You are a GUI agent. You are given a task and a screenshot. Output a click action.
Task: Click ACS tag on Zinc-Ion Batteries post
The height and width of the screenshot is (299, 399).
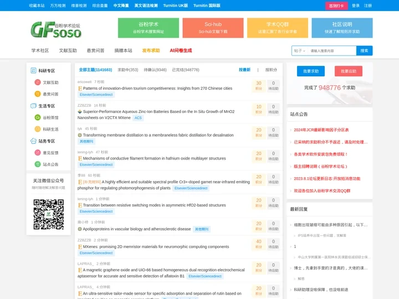click(138, 118)
